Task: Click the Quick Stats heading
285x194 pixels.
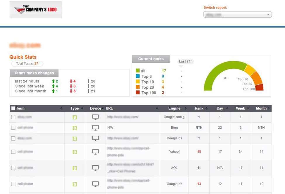Action: (23, 57)
